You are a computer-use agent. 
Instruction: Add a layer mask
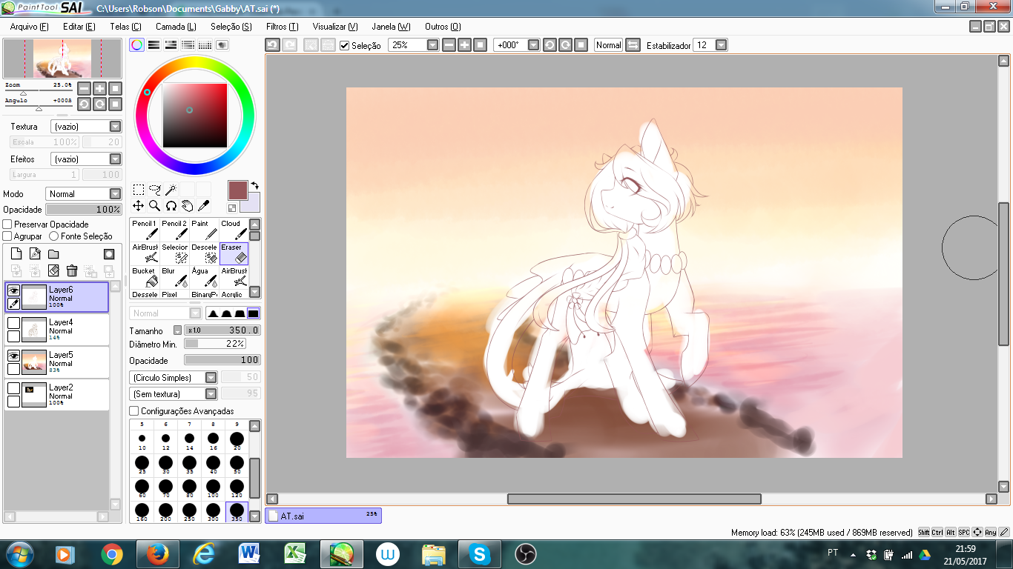(109, 254)
